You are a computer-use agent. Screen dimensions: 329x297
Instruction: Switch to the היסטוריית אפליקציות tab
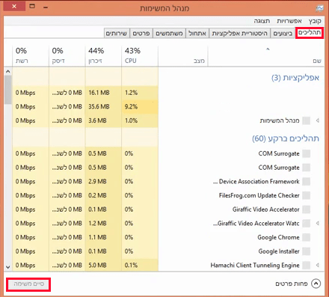pos(239,33)
